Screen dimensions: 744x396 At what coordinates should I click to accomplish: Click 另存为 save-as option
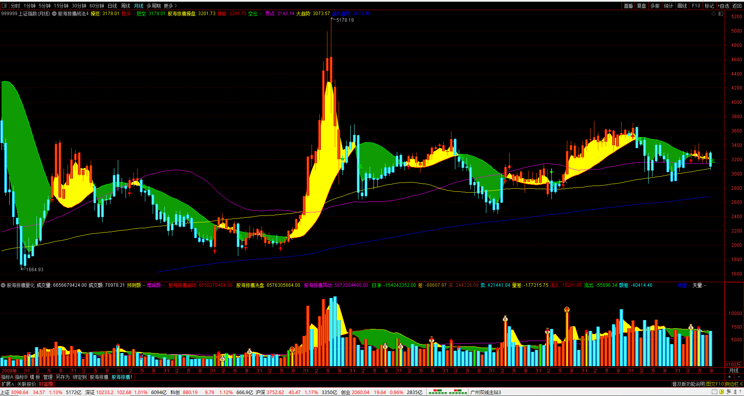point(62,377)
